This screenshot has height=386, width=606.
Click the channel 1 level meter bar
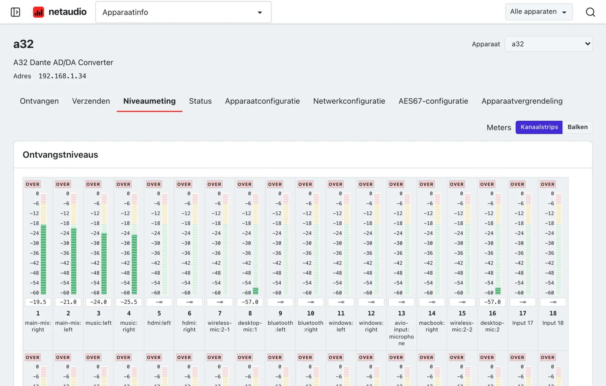tap(44, 244)
